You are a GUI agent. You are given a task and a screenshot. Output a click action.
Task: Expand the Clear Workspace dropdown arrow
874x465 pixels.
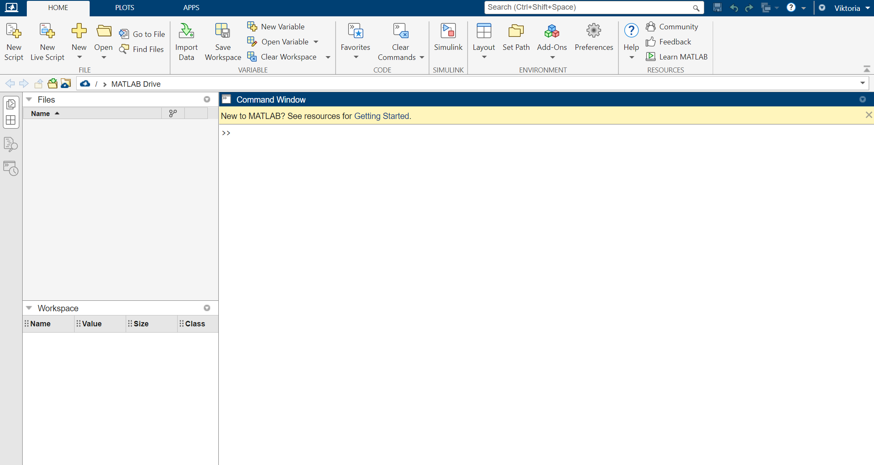coord(328,57)
